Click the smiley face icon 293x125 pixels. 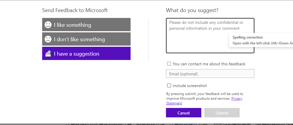(x=48, y=25)
